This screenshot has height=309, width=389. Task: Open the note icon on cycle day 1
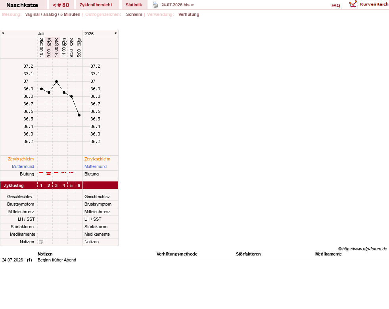(x=41, y=242)
